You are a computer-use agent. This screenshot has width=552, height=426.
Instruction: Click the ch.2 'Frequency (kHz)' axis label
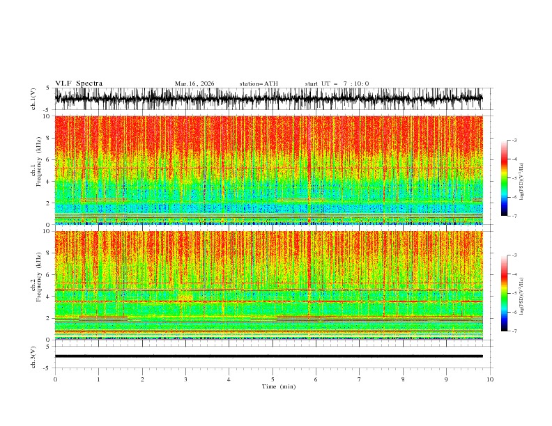[38, 277]
